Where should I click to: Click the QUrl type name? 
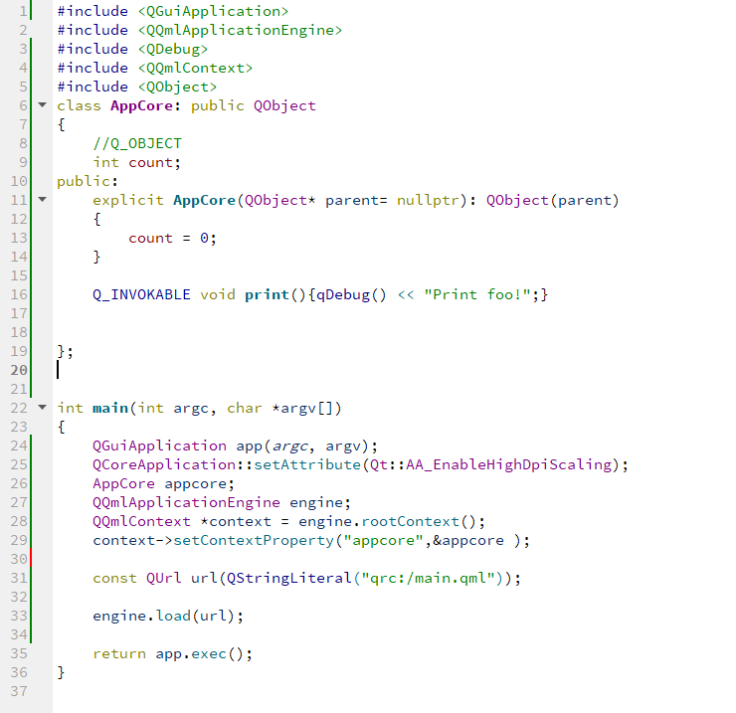tap(163, 579)
